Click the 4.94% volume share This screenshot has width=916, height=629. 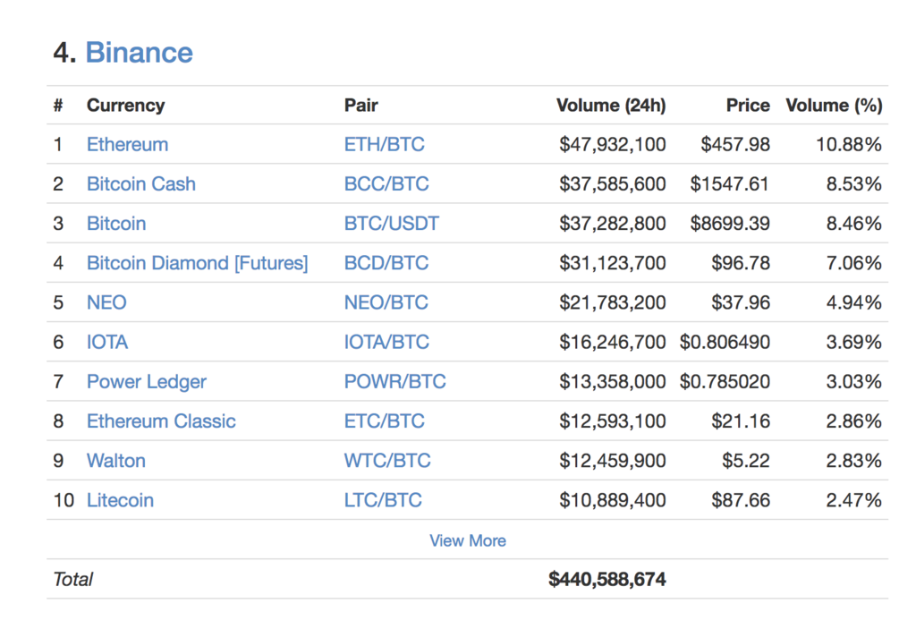(854, 302)
